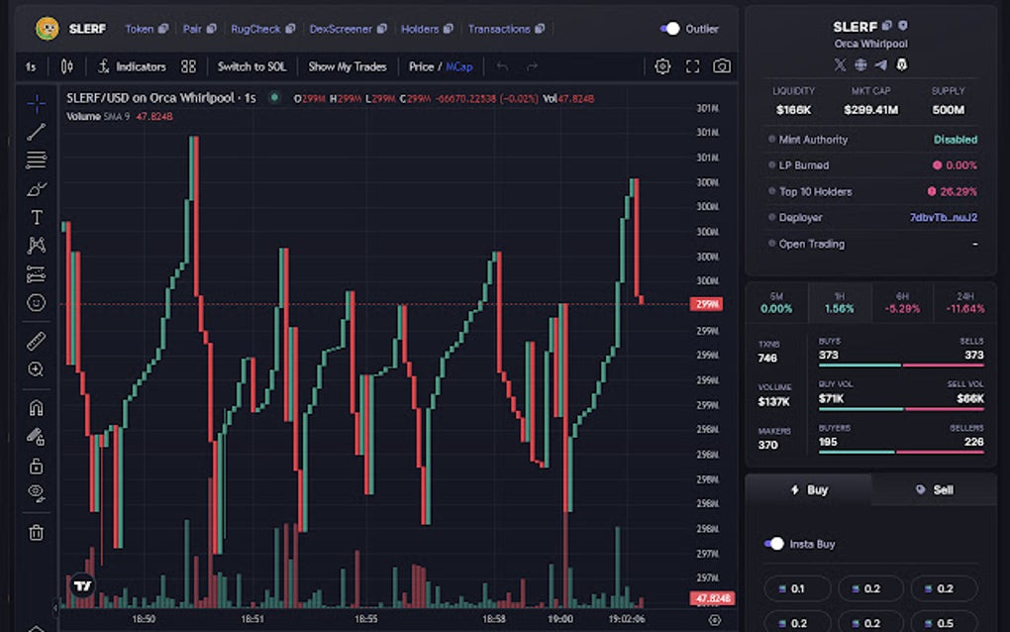Pick the ruler measure tool
This screenshot has width=1010, height=632.
37,341
